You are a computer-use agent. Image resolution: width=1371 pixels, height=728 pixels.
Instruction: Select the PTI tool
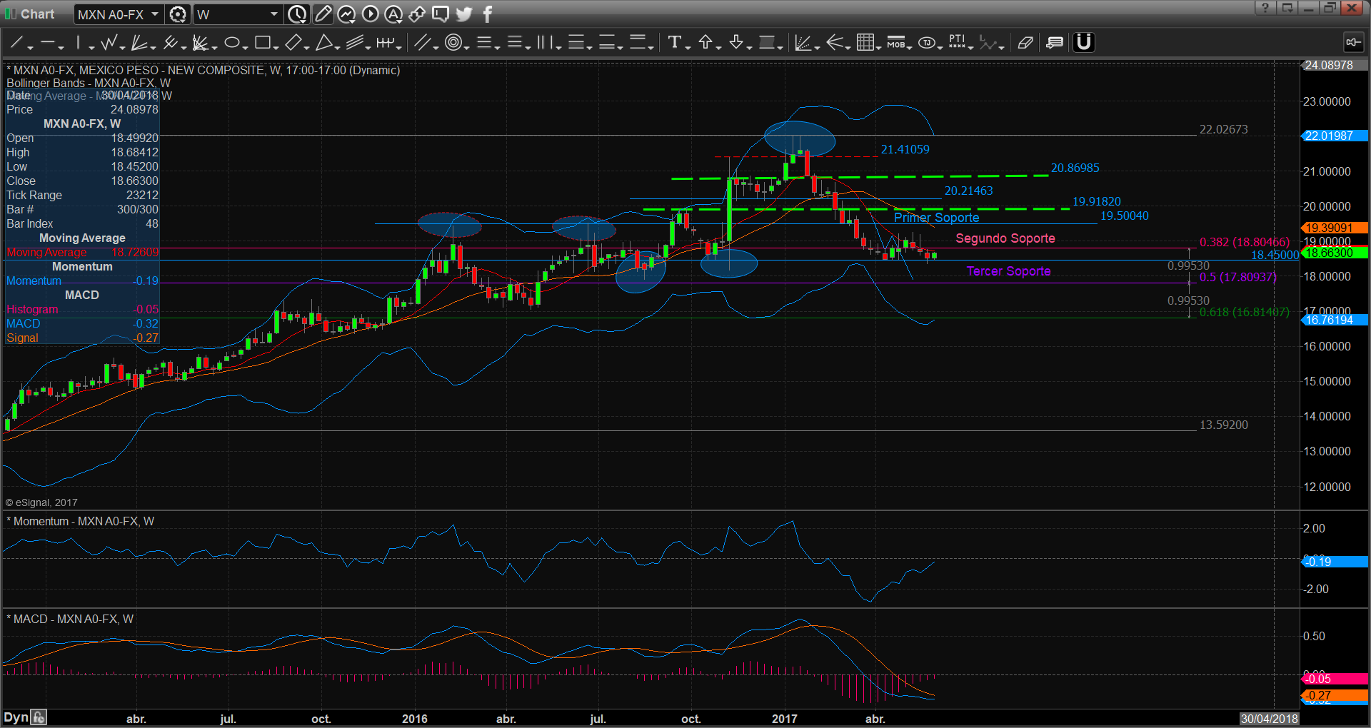tap(957, 43)
